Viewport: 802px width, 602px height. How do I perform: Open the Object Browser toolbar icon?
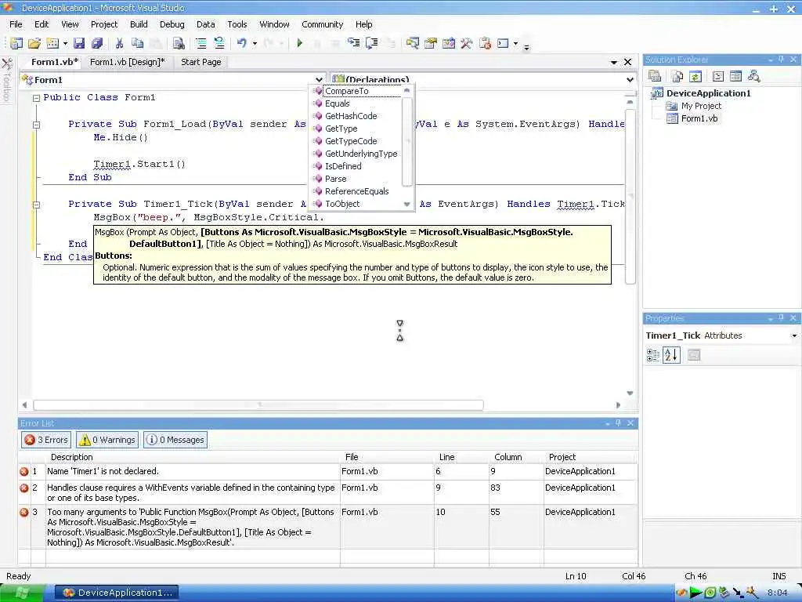point(449,44)
